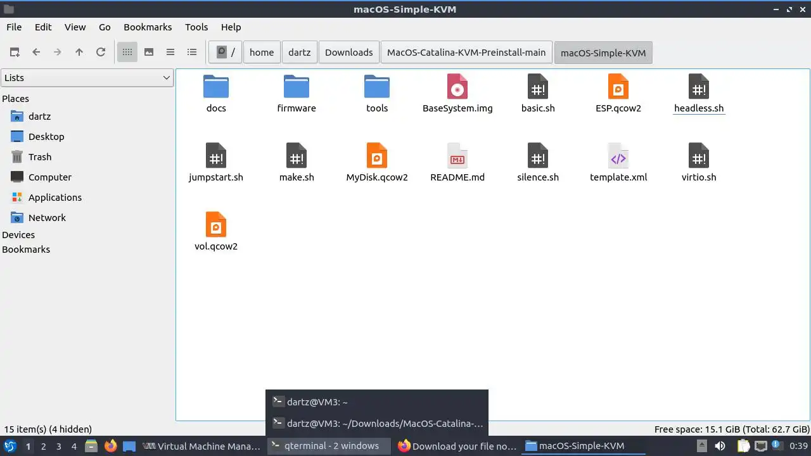Image resolution: width=811 pixels, height=456 pixels.
Task: Click the root path button
Action: point(225,53)
